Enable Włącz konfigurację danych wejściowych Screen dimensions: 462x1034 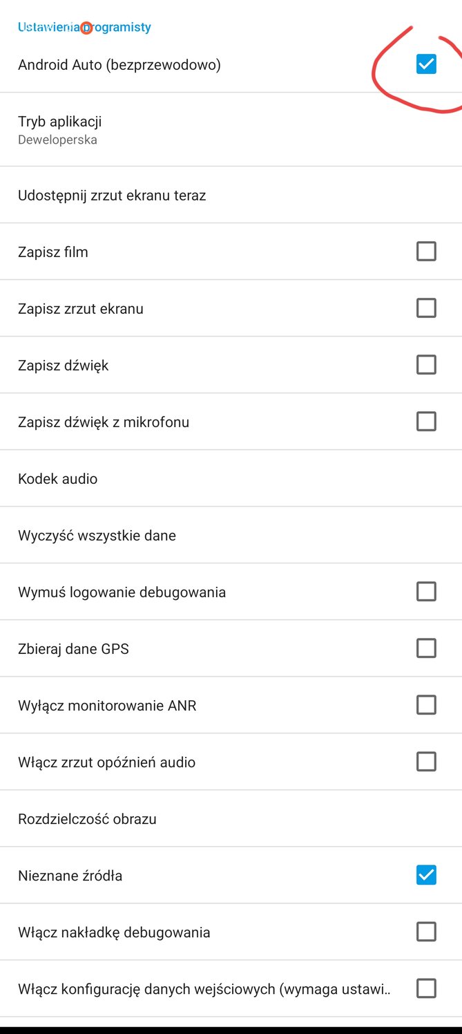(x=426, y=988)
